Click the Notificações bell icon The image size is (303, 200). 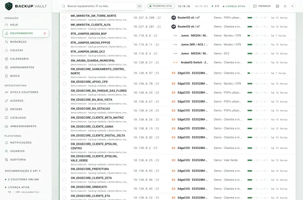[x=7, y=142]
